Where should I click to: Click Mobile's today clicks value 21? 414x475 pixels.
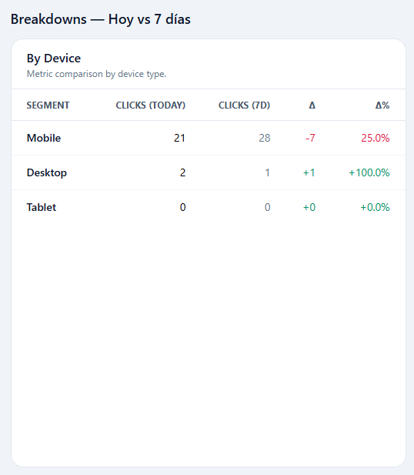click(179, 138)
